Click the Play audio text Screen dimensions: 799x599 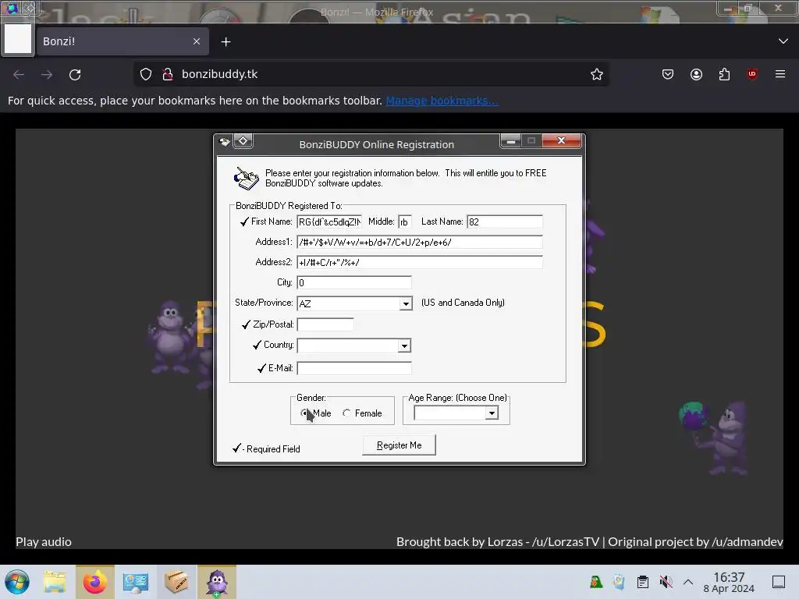(x=44, y=542)
